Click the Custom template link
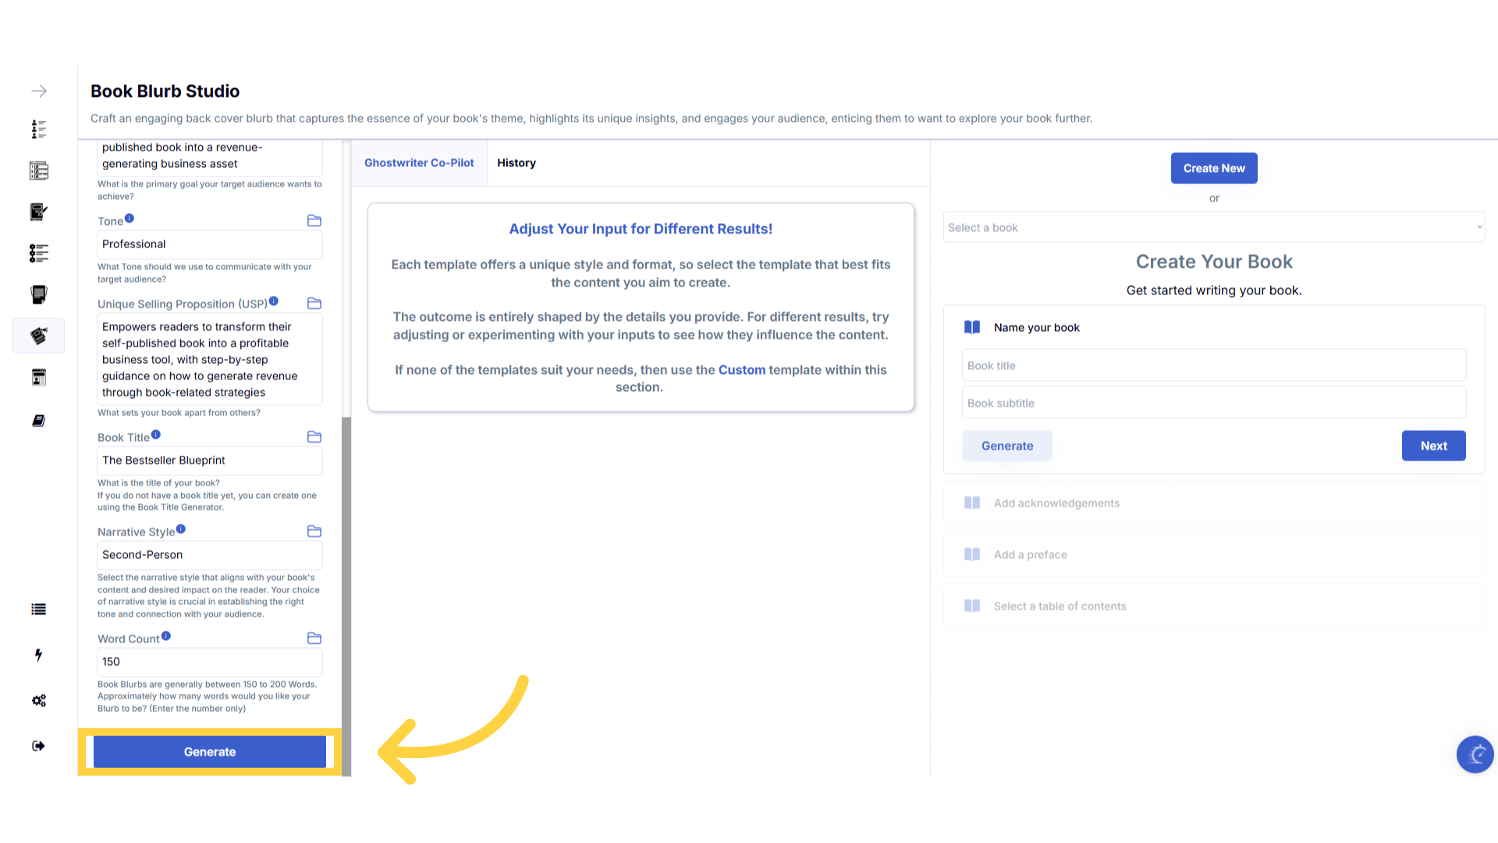The width and height of the screenshot is (1498, 843). [x=742, y=370]
